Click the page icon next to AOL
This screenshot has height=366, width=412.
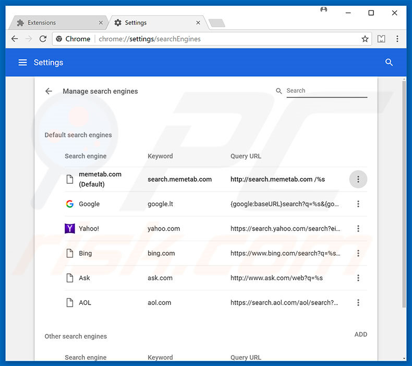pos(70,302)
